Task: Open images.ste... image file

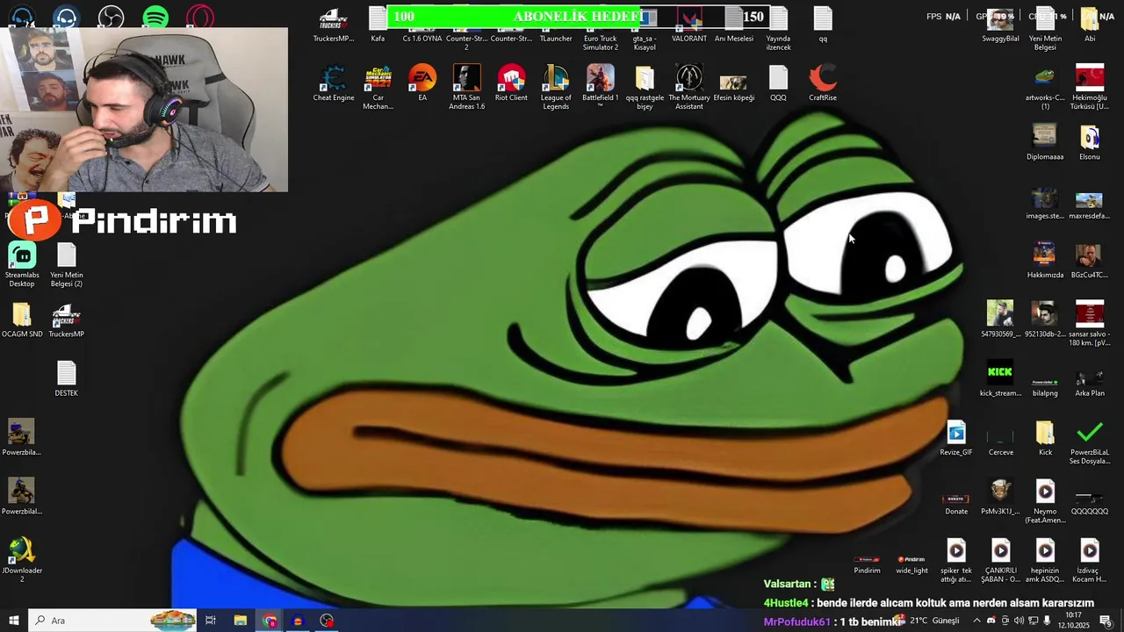Action: coord(1045,202)
